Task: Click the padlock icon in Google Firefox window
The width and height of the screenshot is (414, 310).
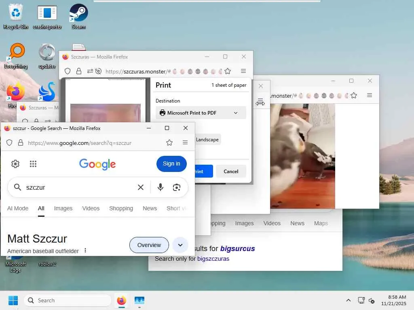Action: 20,143
